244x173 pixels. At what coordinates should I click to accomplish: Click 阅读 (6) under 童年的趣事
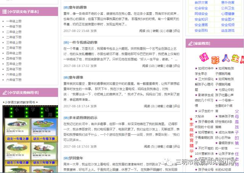tap(144, 31)
